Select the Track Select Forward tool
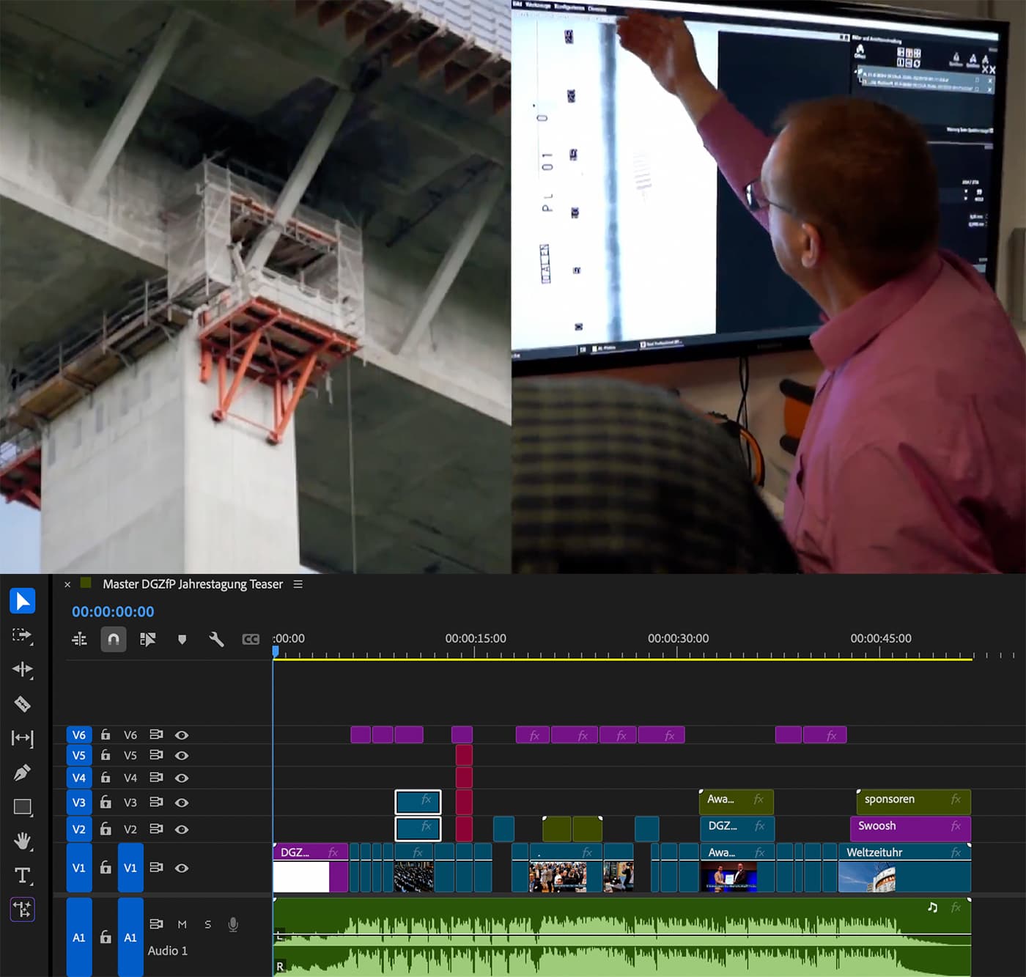Viewport: 1026px width, 977px height. (23, 635)
